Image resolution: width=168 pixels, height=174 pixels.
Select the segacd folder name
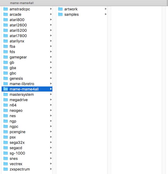point(16,148)
